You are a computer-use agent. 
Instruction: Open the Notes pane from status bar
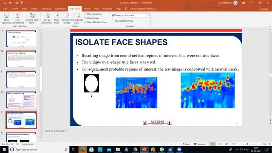187,144
